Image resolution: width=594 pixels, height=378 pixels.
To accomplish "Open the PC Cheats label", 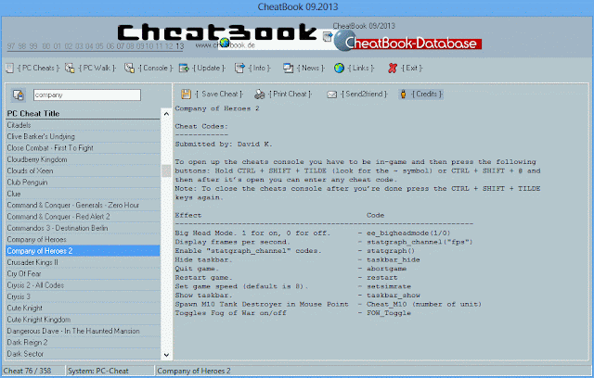I will click(38, 68).
